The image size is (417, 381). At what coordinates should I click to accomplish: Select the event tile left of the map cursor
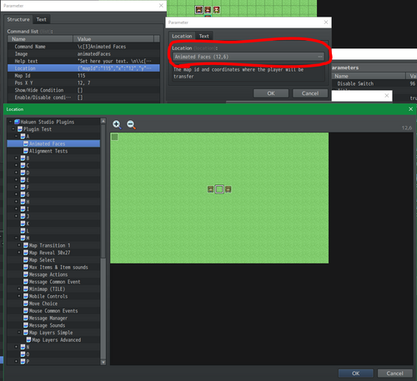(x=210, y=189)
